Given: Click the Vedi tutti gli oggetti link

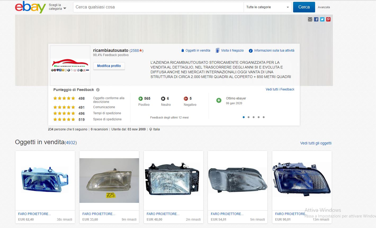Looking at the screenshot, I should pos(316,143).
